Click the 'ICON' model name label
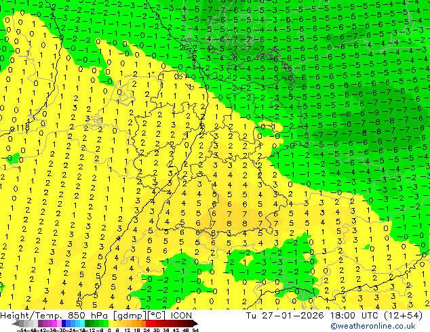 click(181, 316)
